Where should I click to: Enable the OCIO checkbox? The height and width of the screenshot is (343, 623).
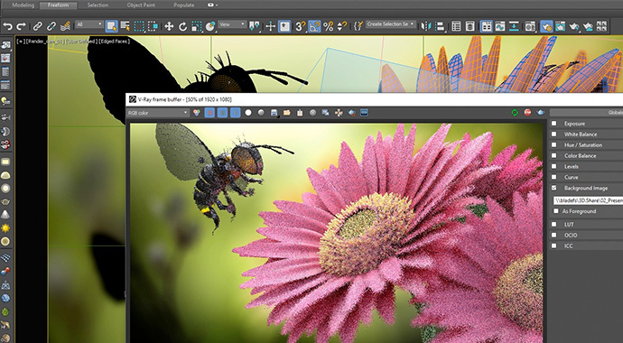[x=553, y=235]
